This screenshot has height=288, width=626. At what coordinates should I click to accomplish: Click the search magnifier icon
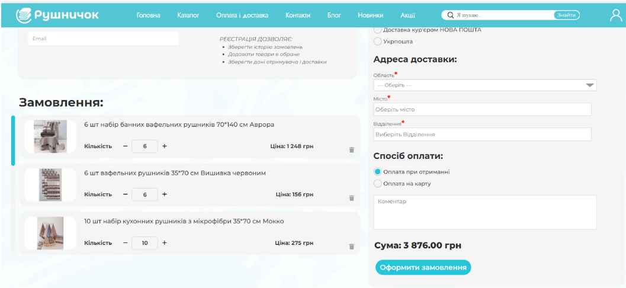(450, 15)
